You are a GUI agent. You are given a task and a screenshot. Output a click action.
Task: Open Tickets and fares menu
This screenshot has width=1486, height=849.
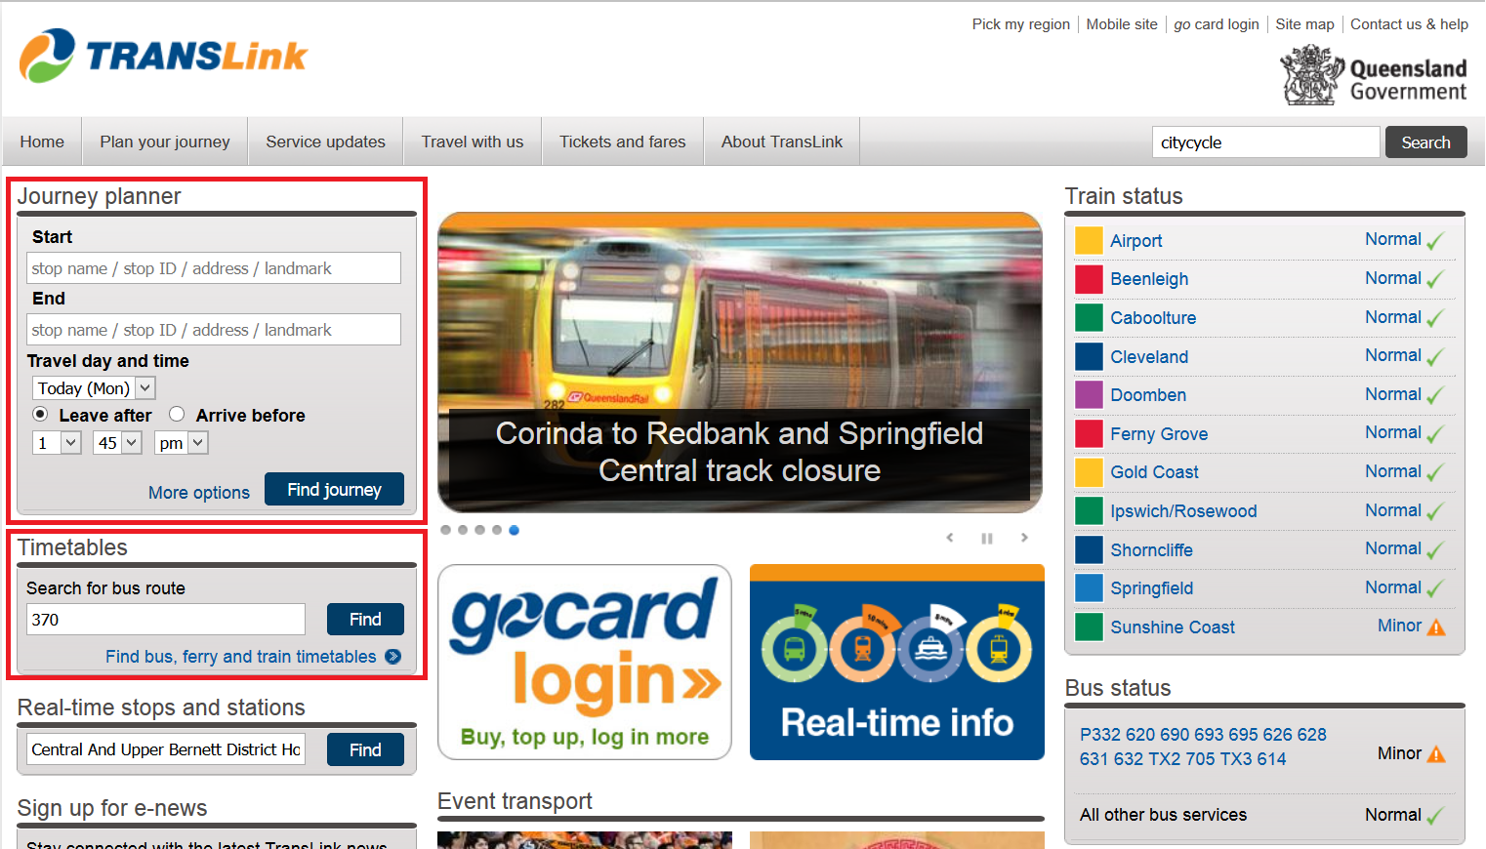click(x=623, y=141)
